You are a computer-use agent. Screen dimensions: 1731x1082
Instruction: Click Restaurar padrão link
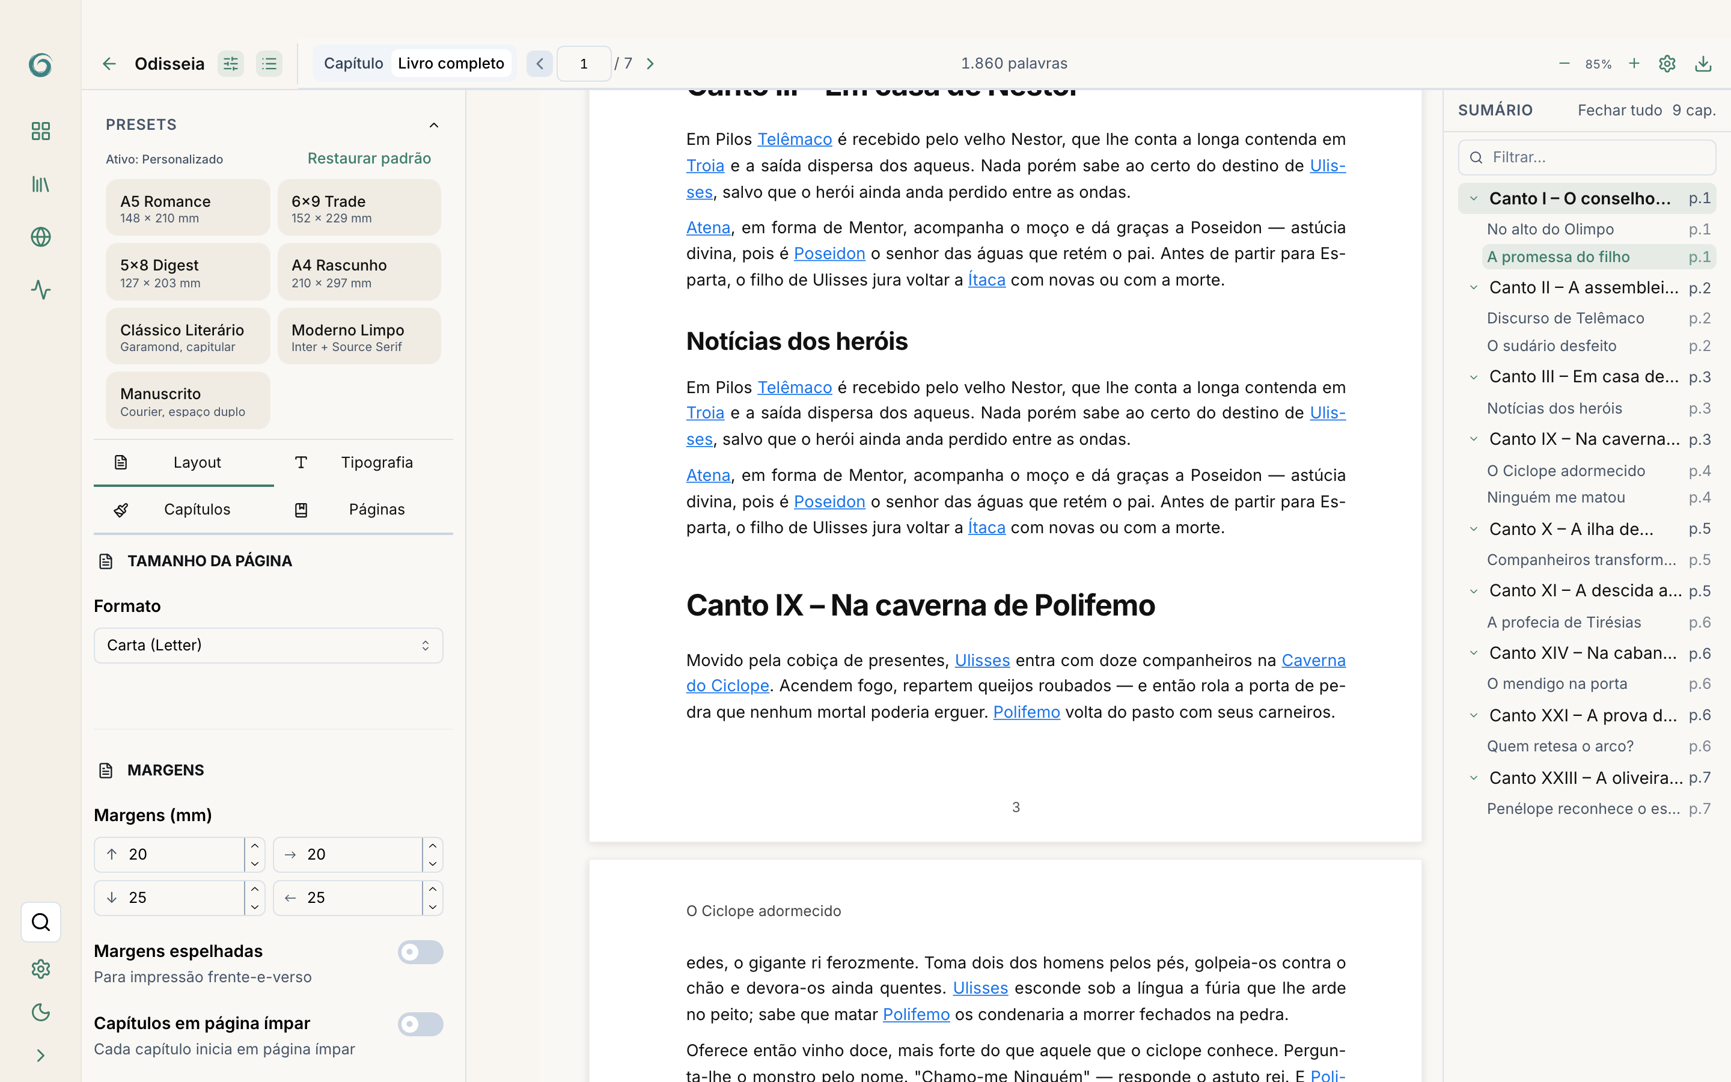tap(369, 158)
